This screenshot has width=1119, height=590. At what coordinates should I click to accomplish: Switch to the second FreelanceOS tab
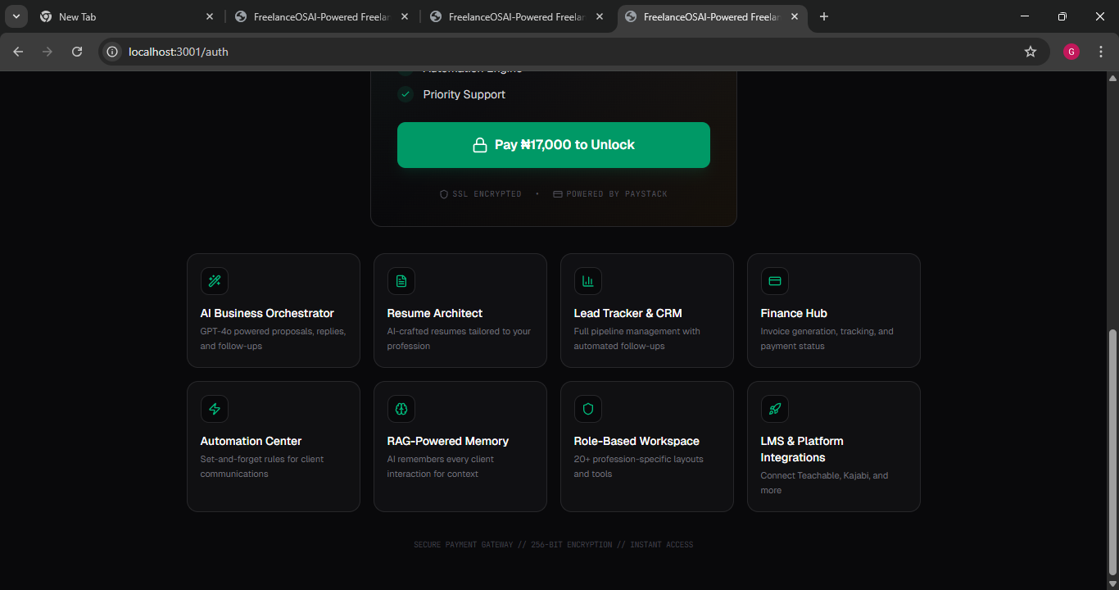[x=519, y=16]
